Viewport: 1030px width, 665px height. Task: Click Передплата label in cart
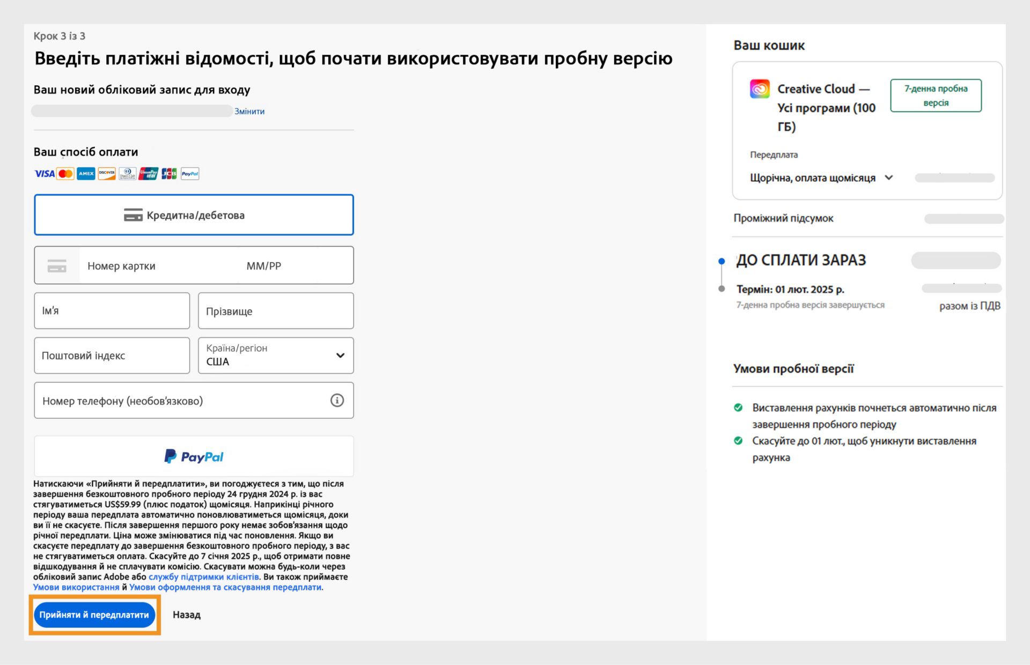click(774, 155)
